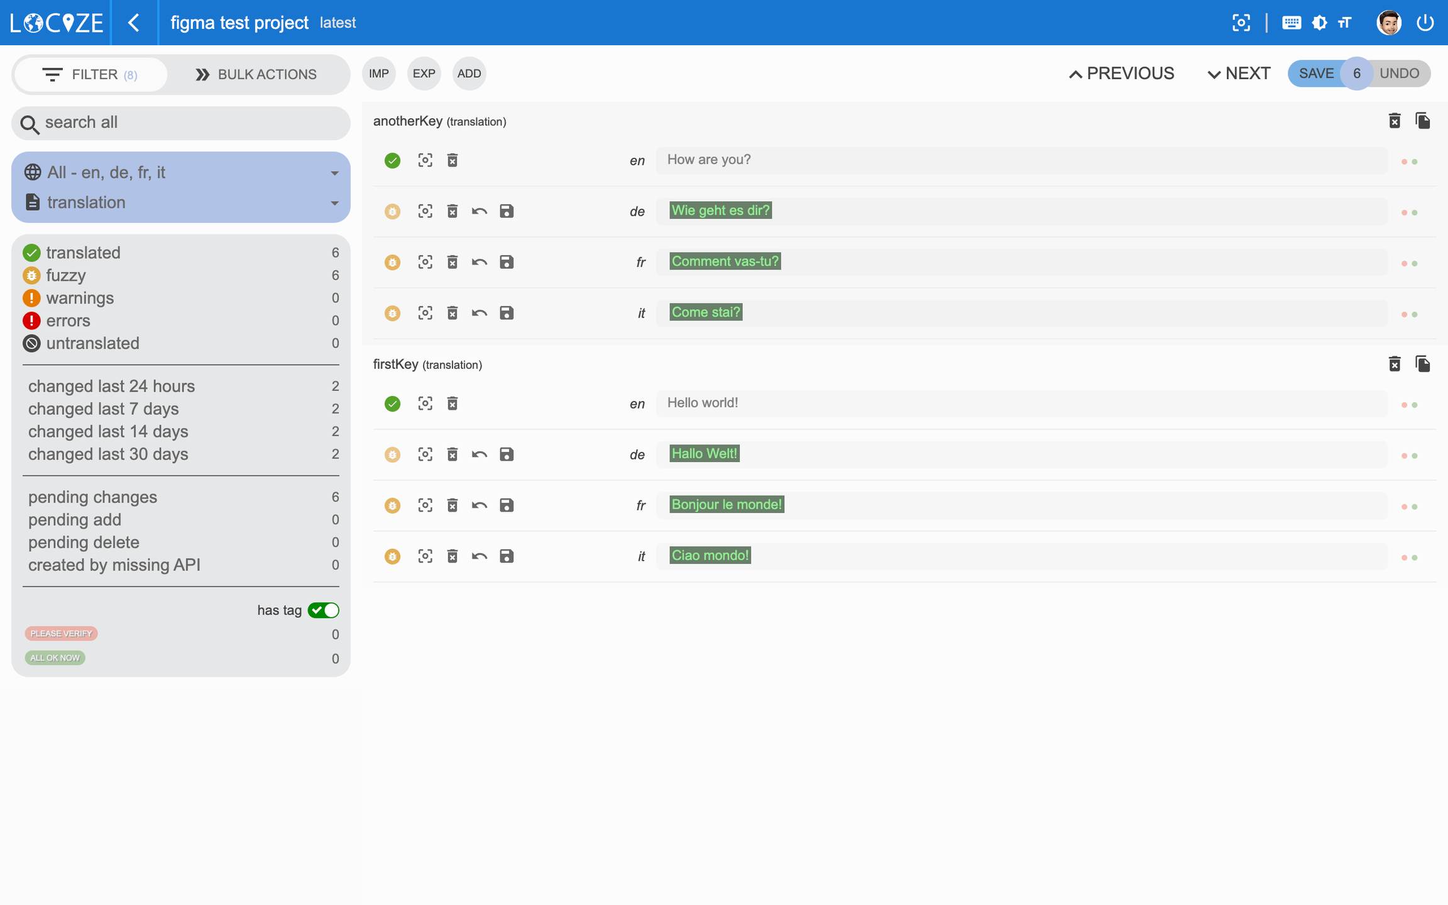Toggle fuzzy status on 'Come stai?' row

[x=392, y=313]
